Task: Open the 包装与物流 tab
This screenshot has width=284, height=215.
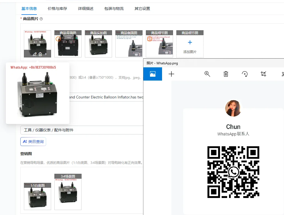Action: click(x=114, y=9)
